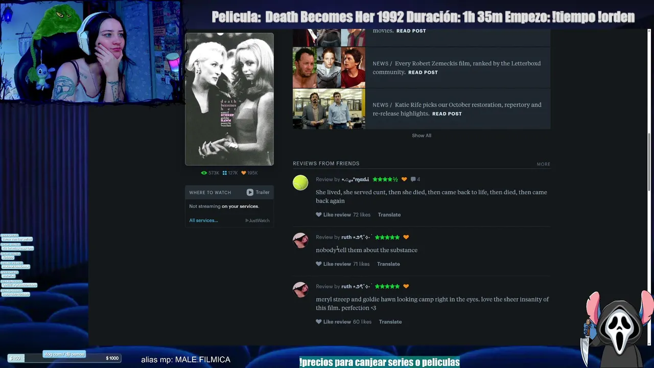This screenshot has height=368, width=654.
Task: Click the 'on your services' link
Action: [x=240, y=206]
